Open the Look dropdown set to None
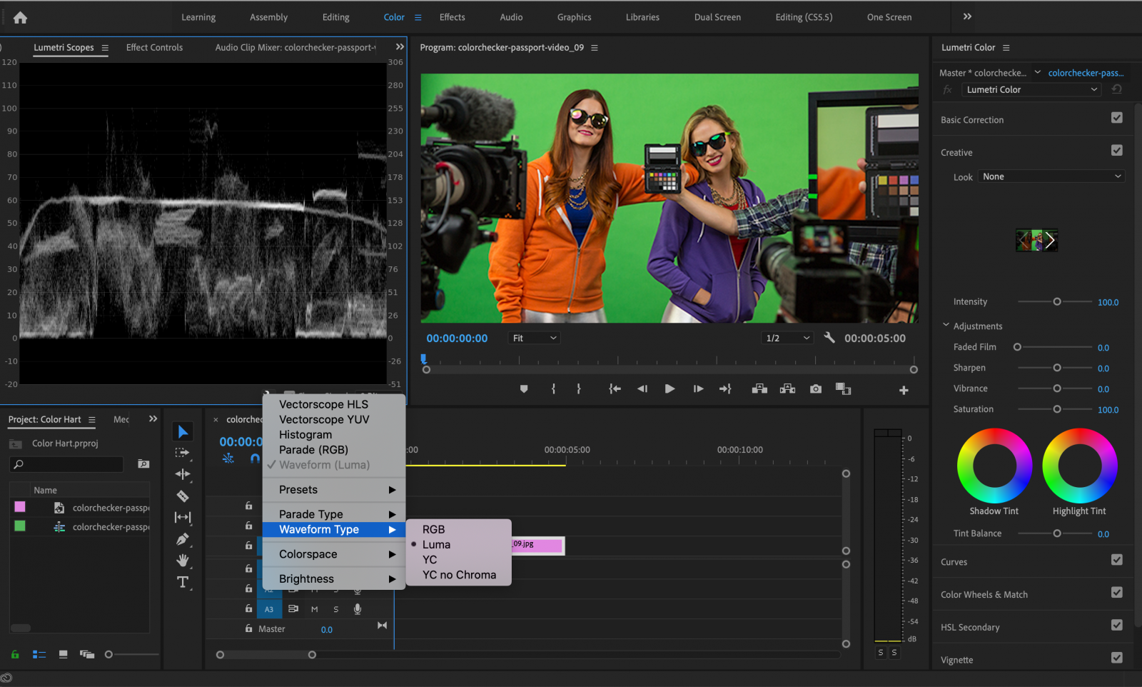The image size is (1142, 687). [1051, 176]
